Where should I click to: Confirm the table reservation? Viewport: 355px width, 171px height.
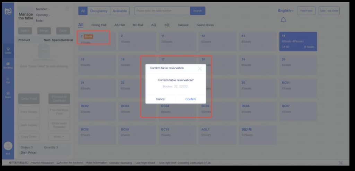click(x=191, y=99)
